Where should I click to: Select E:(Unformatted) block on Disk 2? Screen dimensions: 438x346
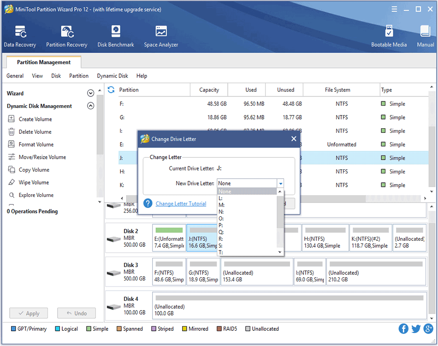[169, 238]
